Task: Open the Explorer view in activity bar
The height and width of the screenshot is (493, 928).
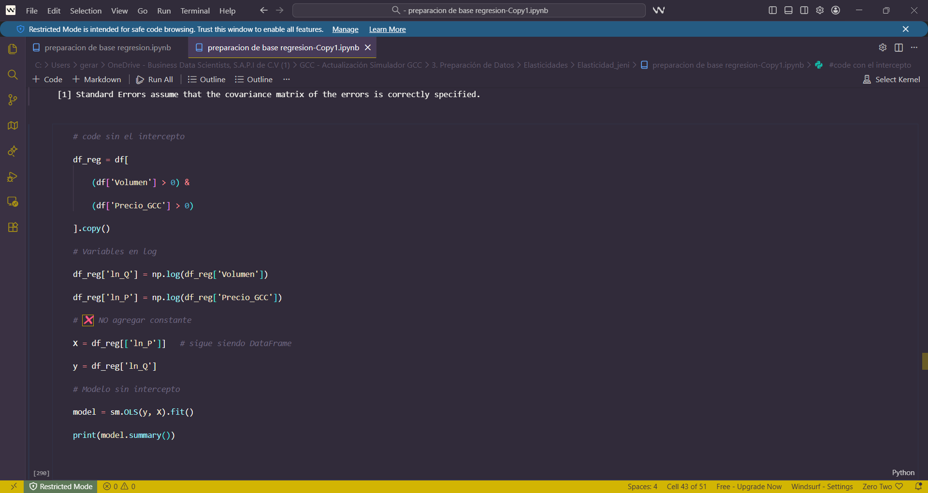Action: point(13,49)
